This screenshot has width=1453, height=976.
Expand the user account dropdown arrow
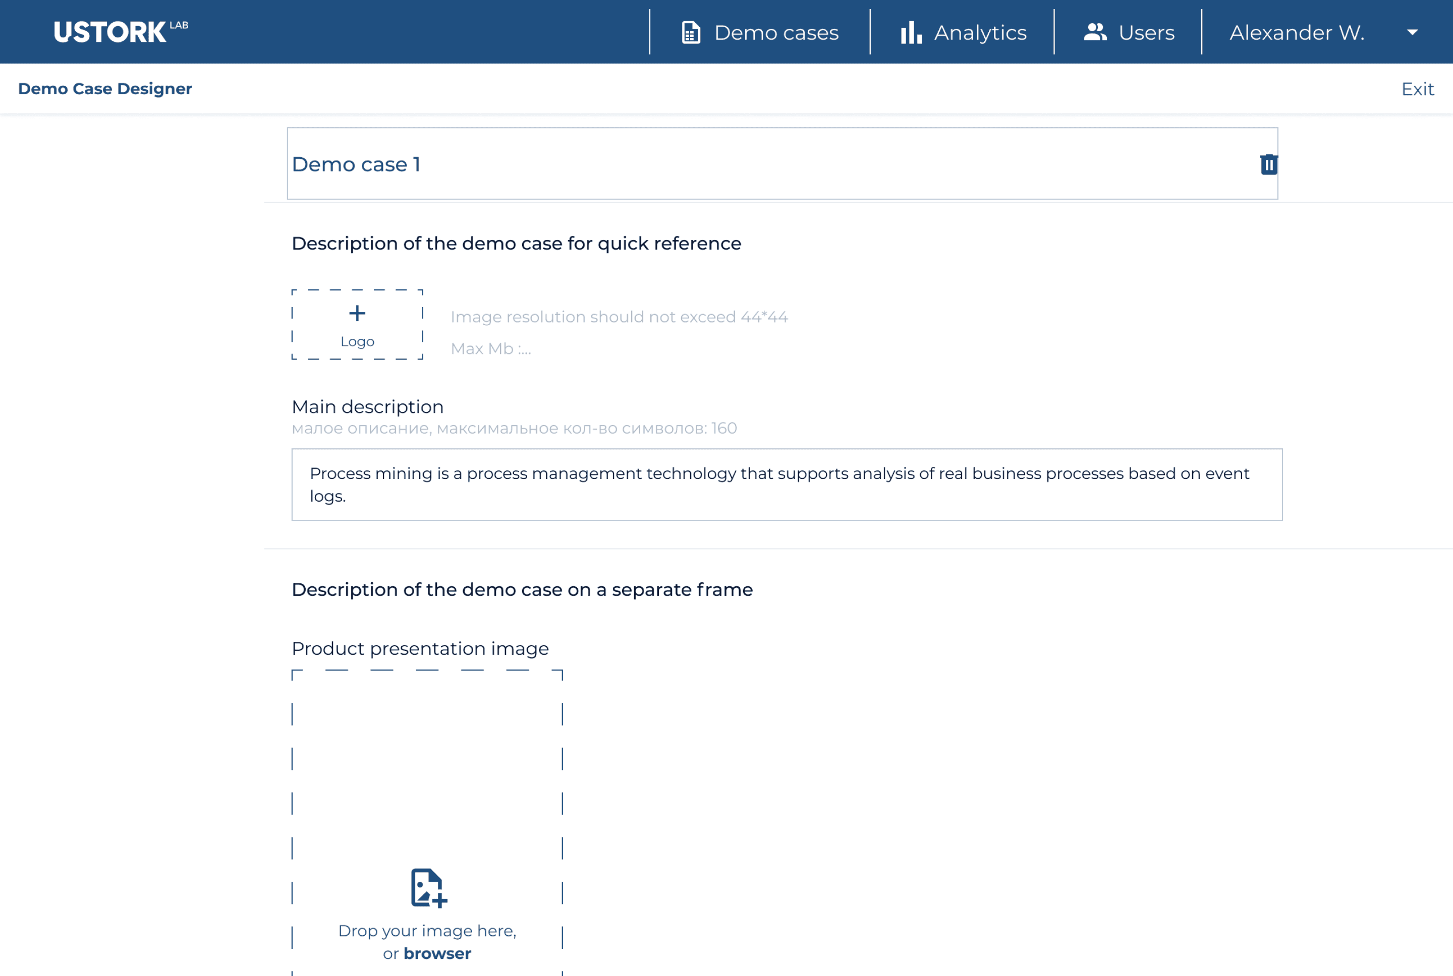1412,32
